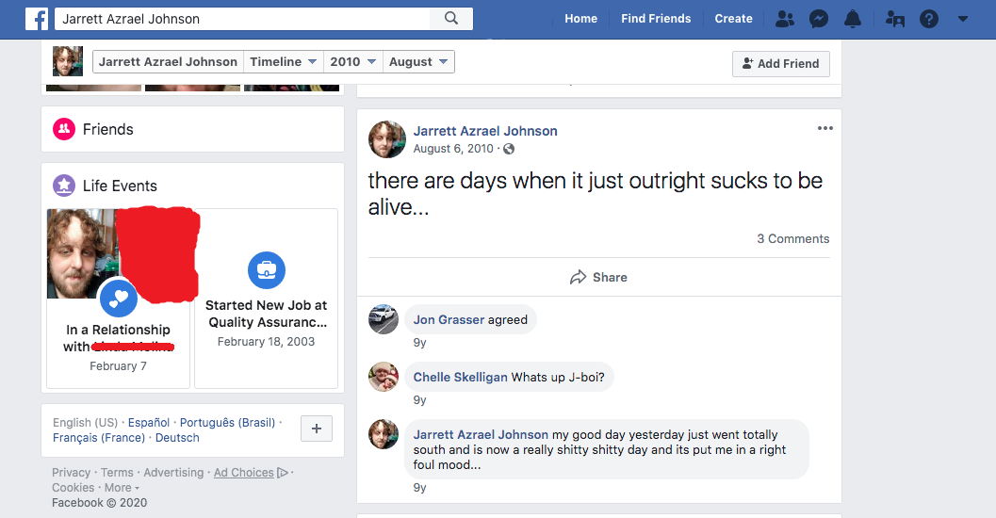This screenshot has width=996, height=518.
Task: Open Find Friends in the top bar
Action: pos(656,19)
